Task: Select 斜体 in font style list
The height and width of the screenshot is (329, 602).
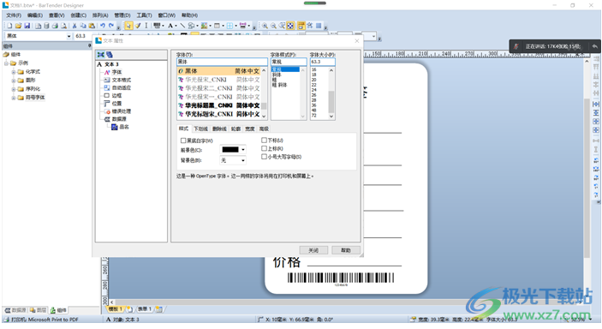Action: click(277, 75)
